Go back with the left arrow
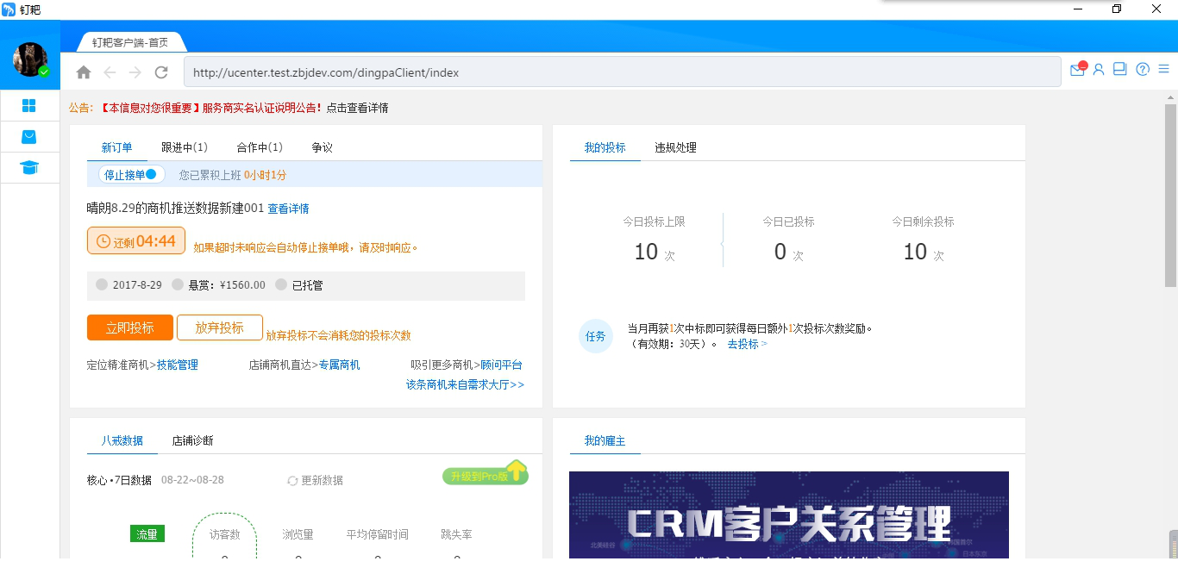Image resolution: width=1178 pixels, height=580 pixels. click(110, 72)
